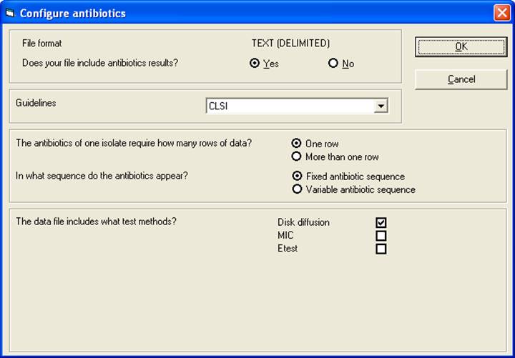Click the Configure antibiotics window icon

tap(9, 13)
